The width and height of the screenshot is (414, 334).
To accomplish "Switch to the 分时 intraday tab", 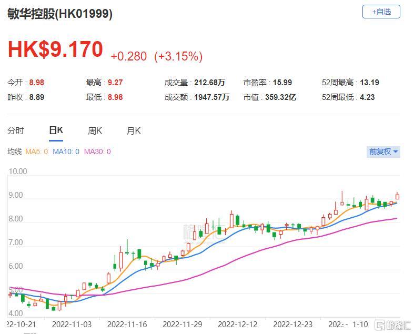I will coord(16,130).
